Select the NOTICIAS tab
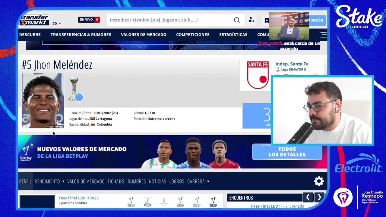 coord(157,181)
